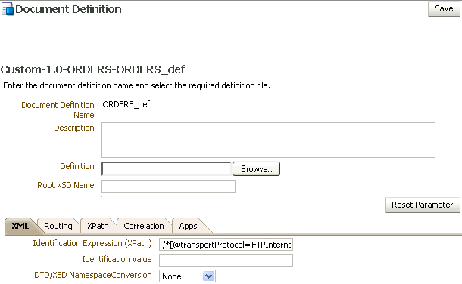This screenshot has height=284, width=462.
Task: Click the definition file instruction text
Action: click(x=136, y=85)
